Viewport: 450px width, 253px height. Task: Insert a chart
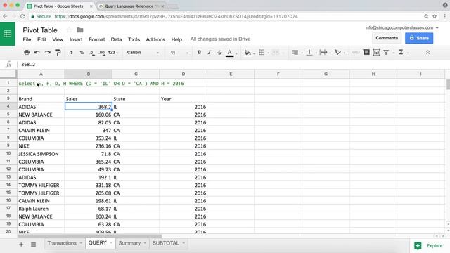coord(376,52)
